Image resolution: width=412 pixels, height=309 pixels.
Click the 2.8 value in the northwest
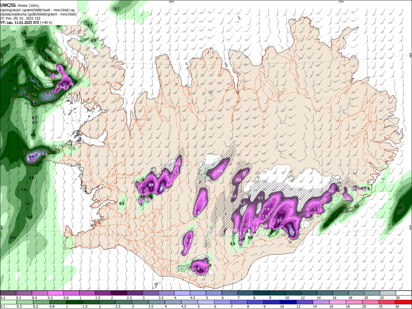[47, 58]
